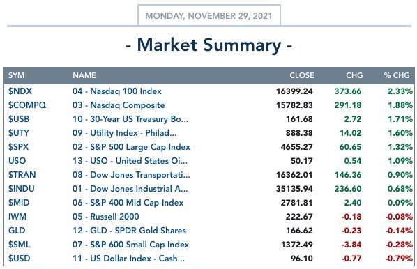Select the $COMPQ symbol
This screenshot has height=269, width=417.
point(27,105)
